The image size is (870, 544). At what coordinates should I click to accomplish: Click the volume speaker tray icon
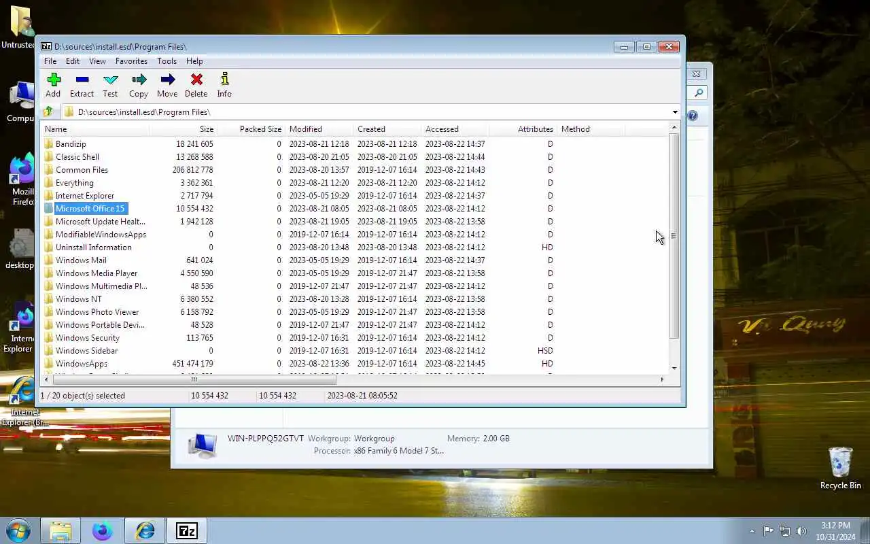click(x=801, y=531)
